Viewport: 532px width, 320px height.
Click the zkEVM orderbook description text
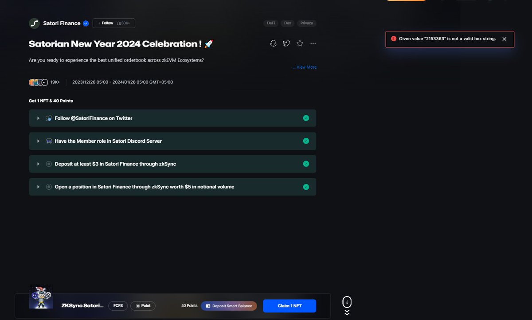[116, 60]
